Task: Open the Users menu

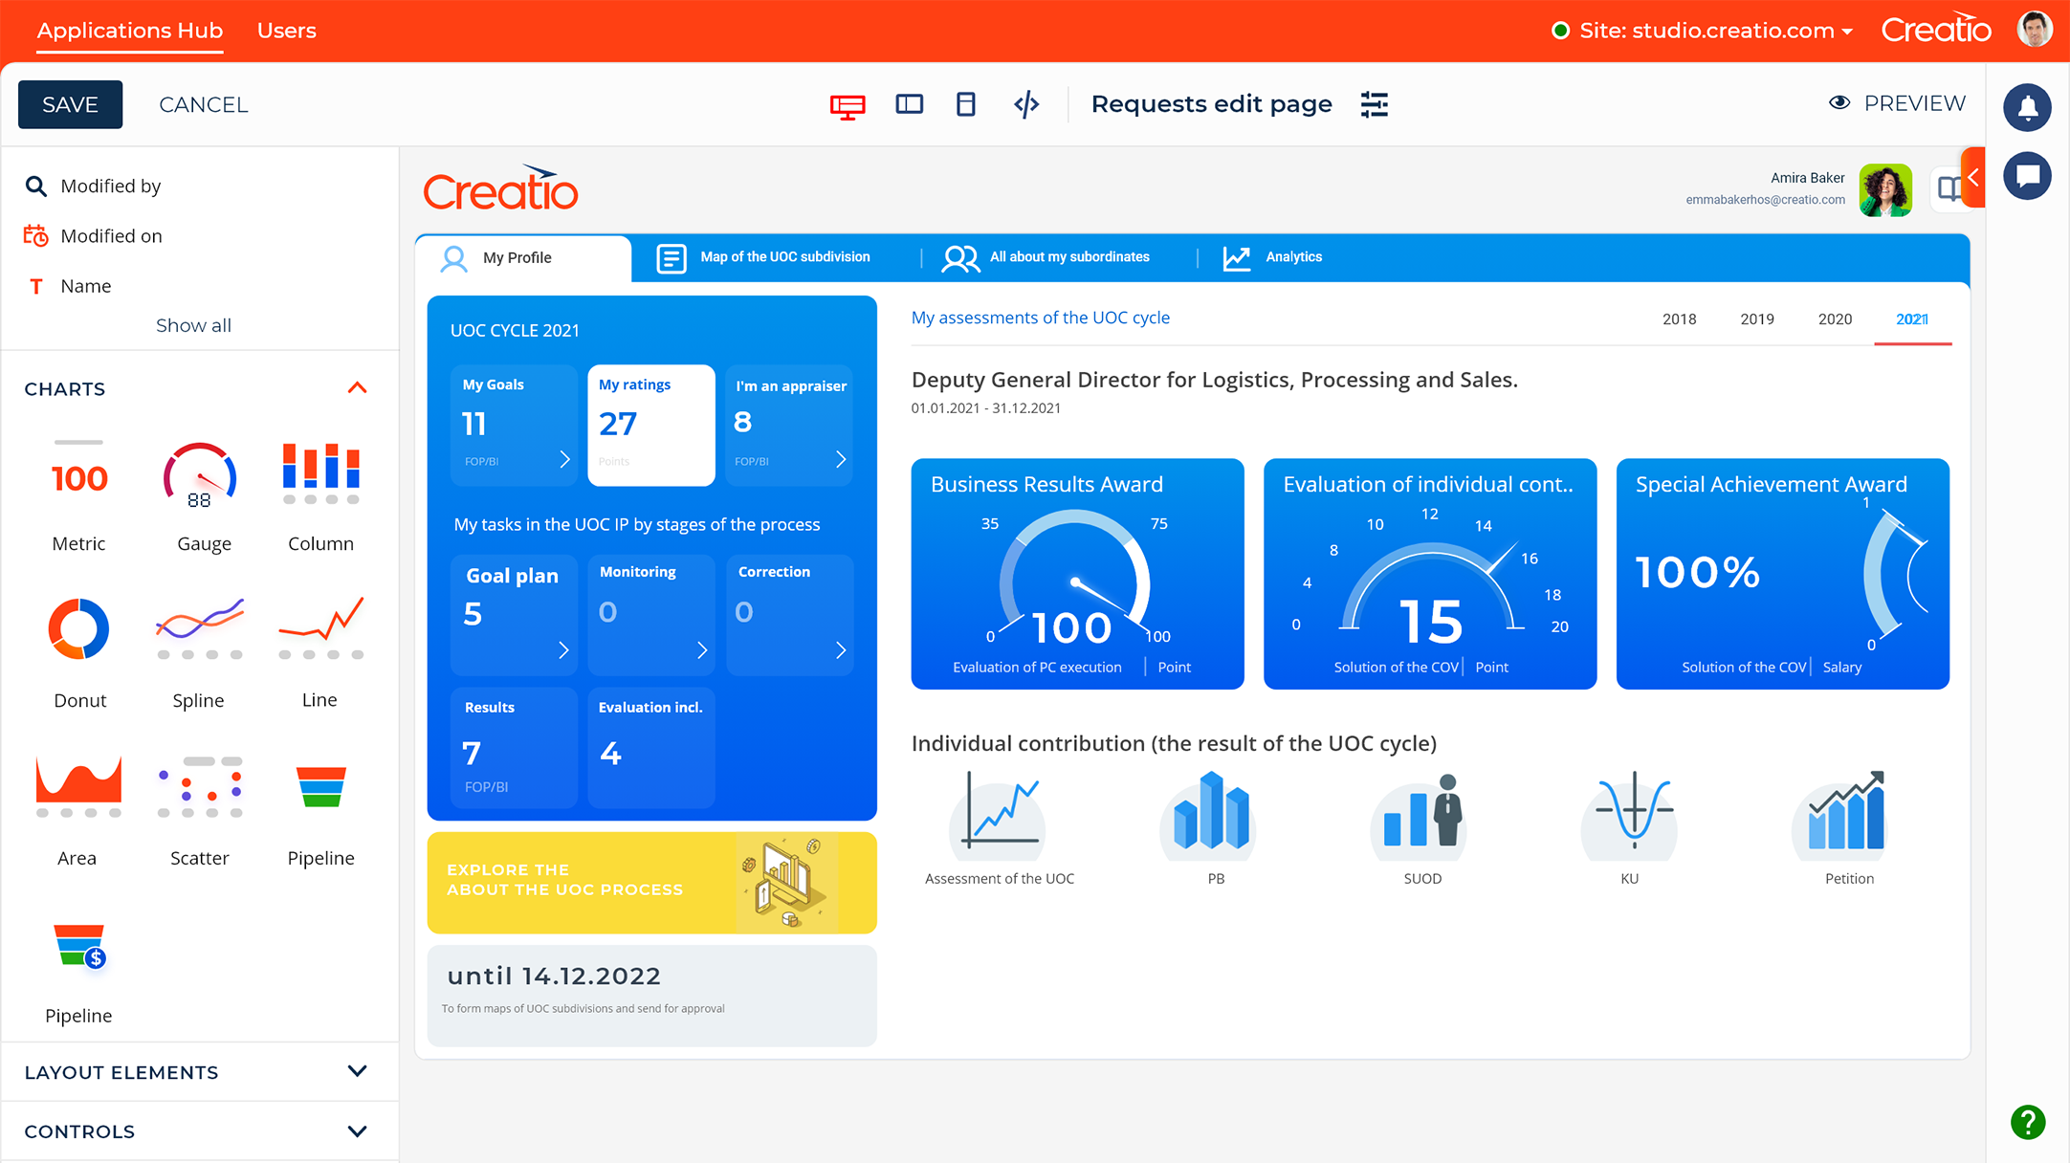Action: pyautogui.click(x=286, y=30)
